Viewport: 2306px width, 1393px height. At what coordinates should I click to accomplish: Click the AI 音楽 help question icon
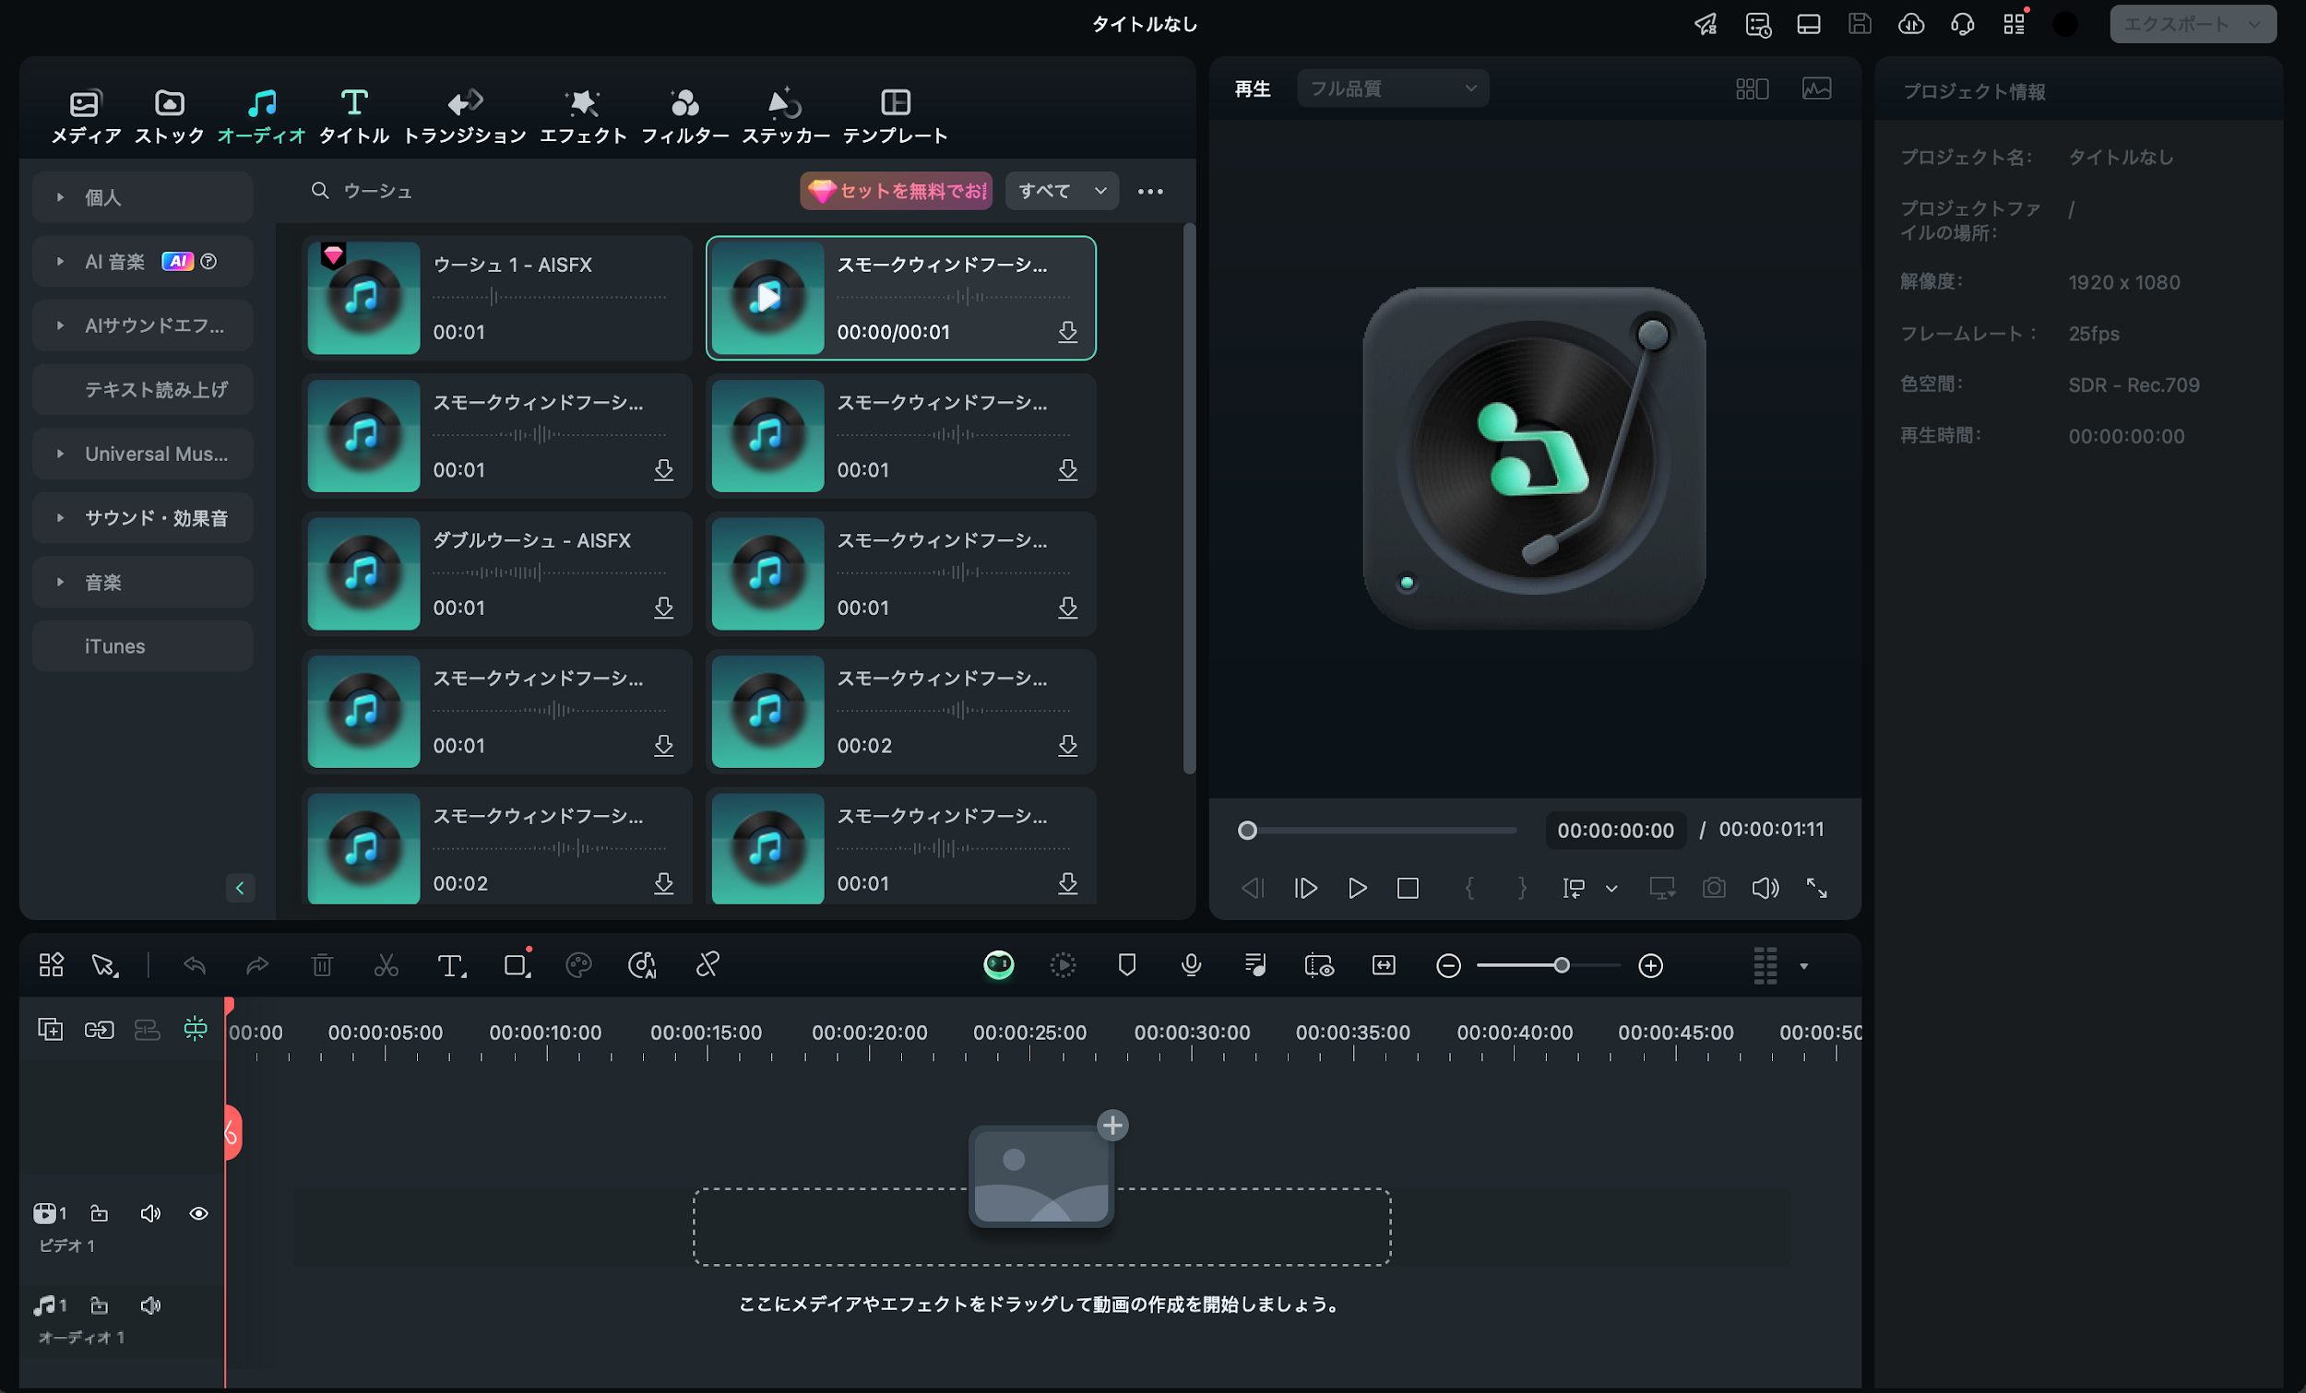tap(208, 262)
